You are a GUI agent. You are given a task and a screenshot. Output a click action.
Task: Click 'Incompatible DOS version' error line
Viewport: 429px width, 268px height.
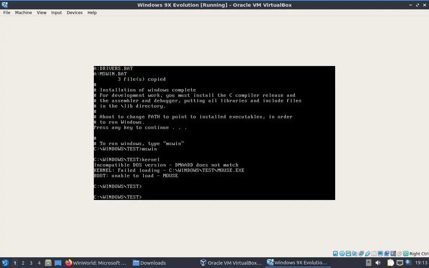click(166, 165)
